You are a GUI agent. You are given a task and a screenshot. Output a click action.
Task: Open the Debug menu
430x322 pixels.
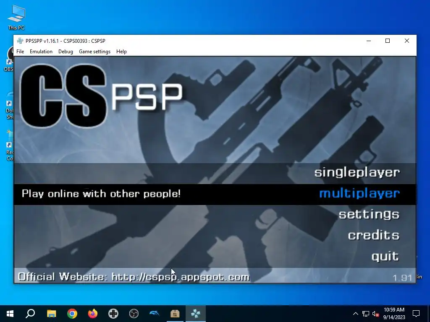click(66, 52)
